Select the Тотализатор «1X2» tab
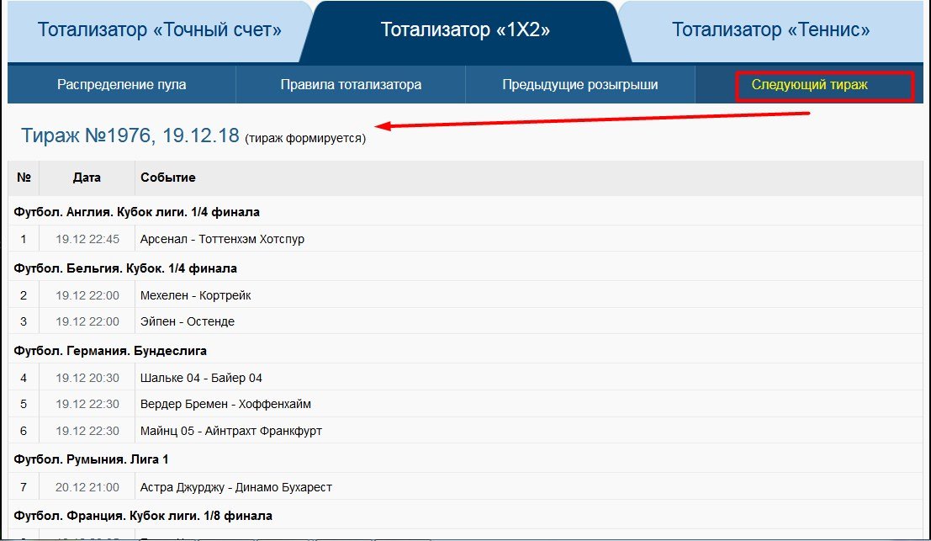 click(465, 29)
